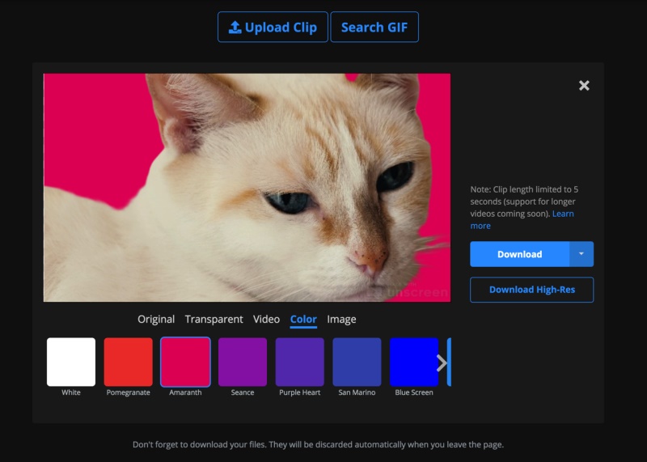This screenshot has height=462, width=647.
Task: Select the Transparent tab
Action: click(214, 320)
